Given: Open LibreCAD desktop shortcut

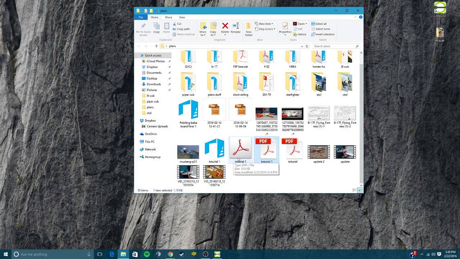Looking at the screenshot, I should (440, 9).
